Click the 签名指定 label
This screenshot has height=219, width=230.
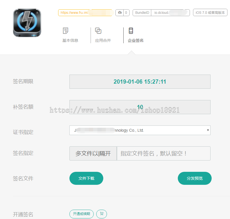[23, 153]
